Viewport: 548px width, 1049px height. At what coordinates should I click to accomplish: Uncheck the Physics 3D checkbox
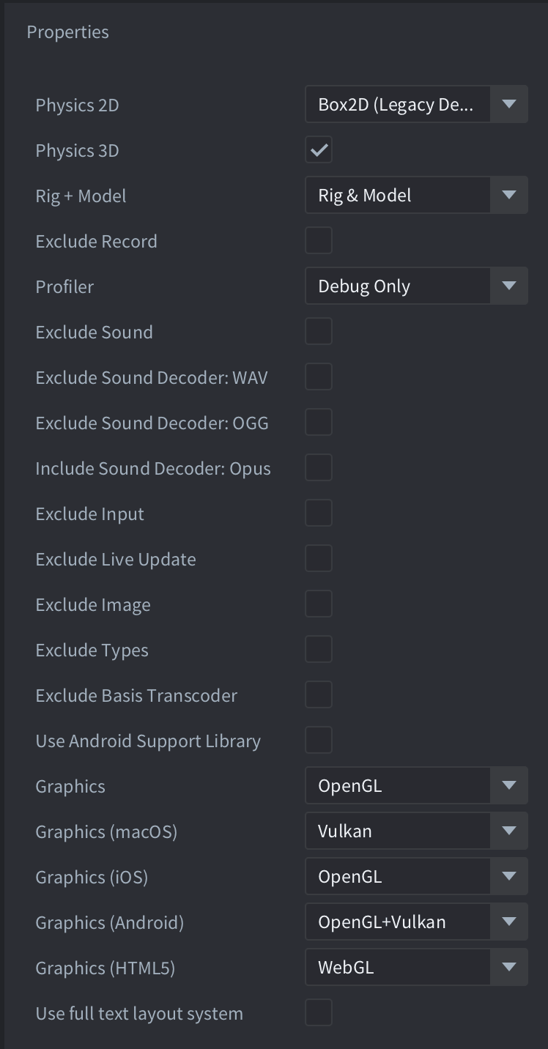(x=319, y=149)
